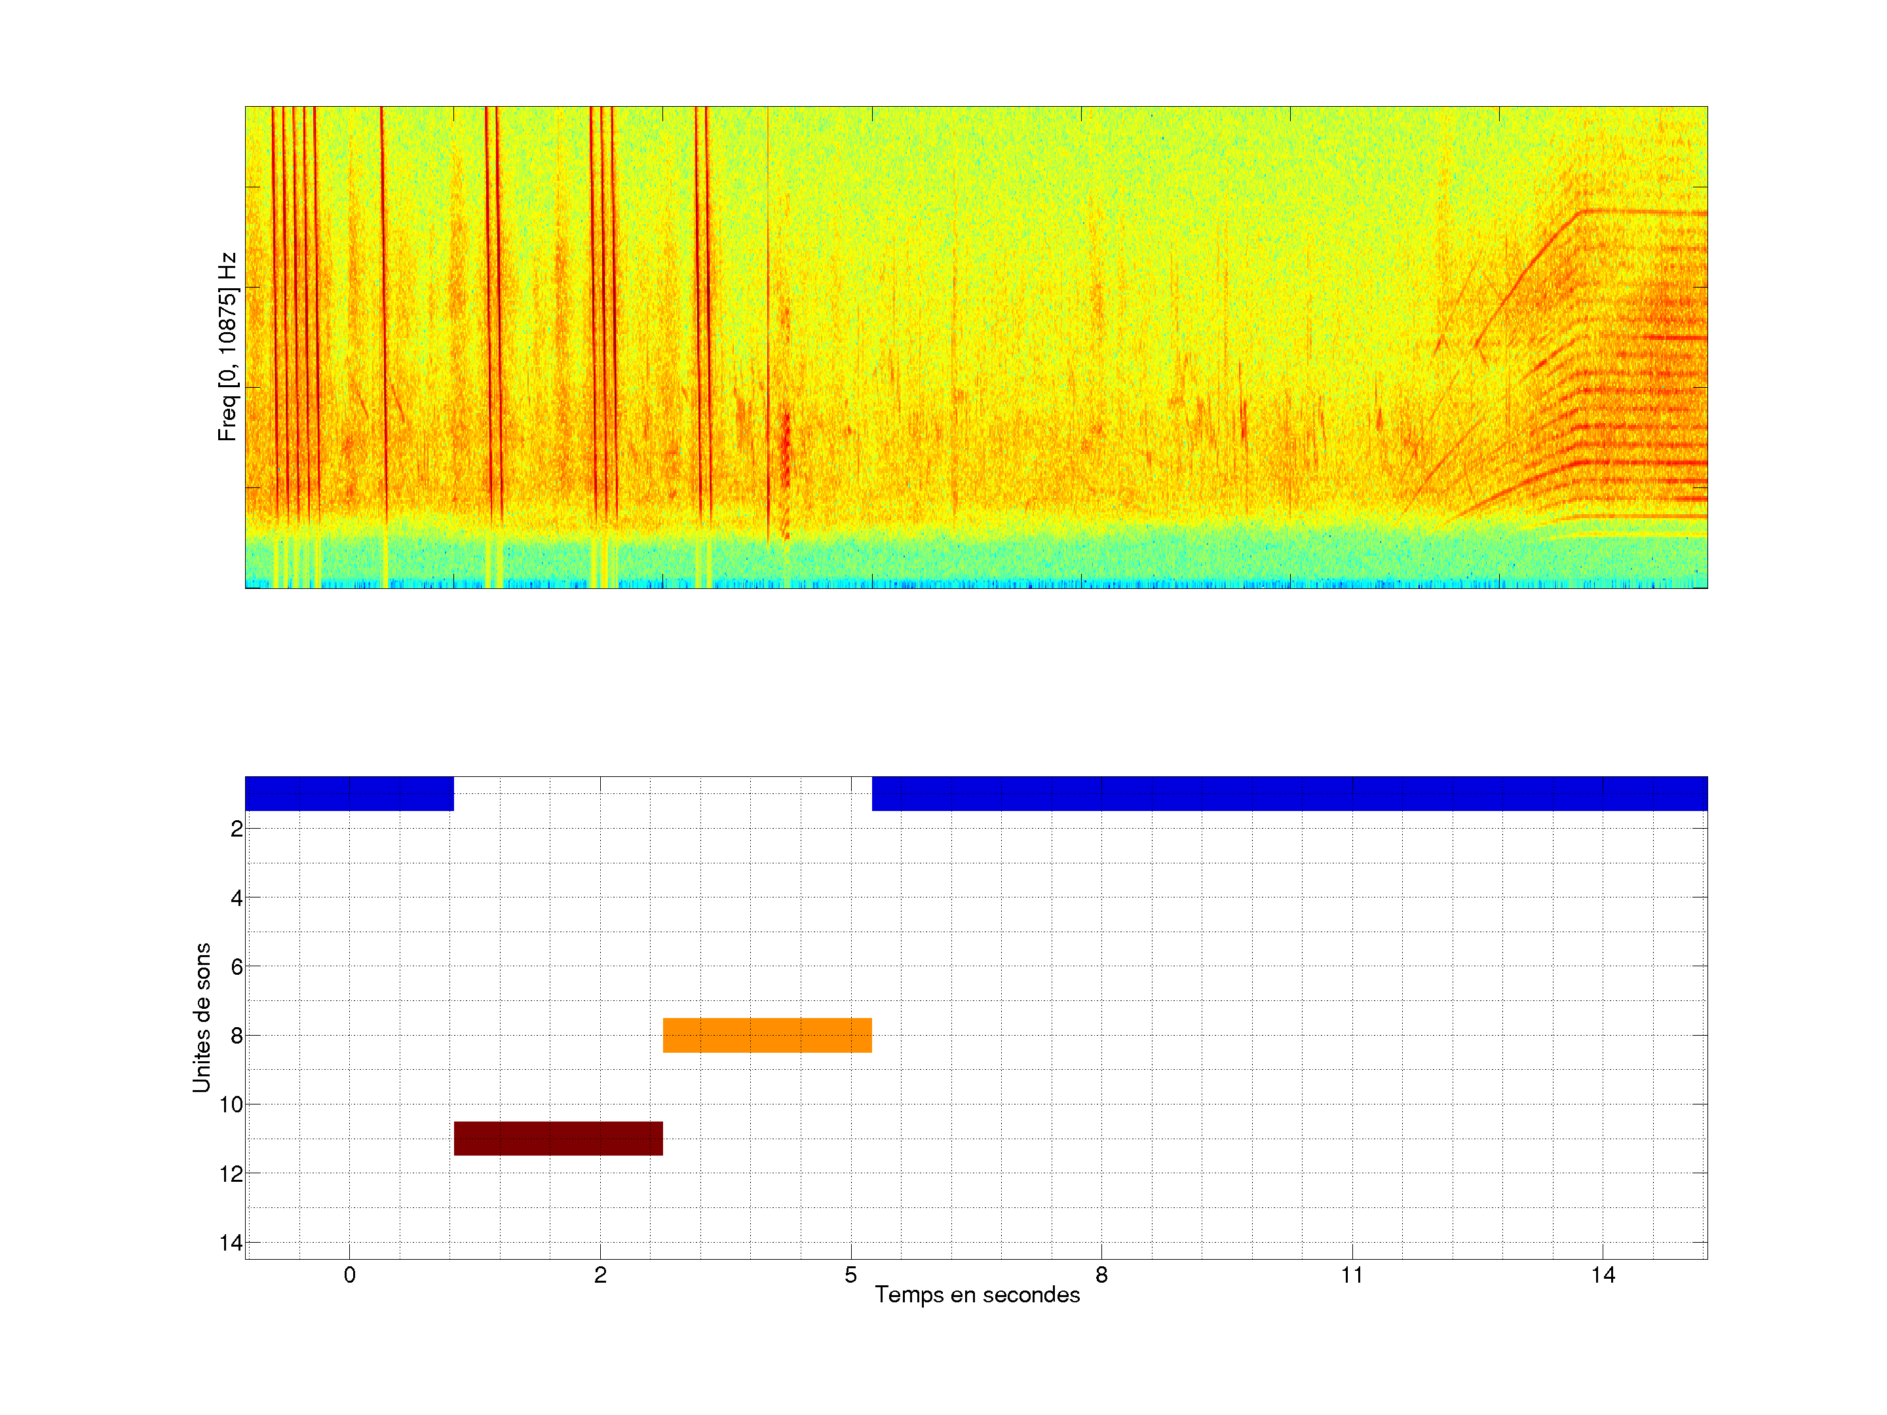Click the orange bar at unit 8
Screen dimensions: 1887x1415
click(x=767, y=1034)
